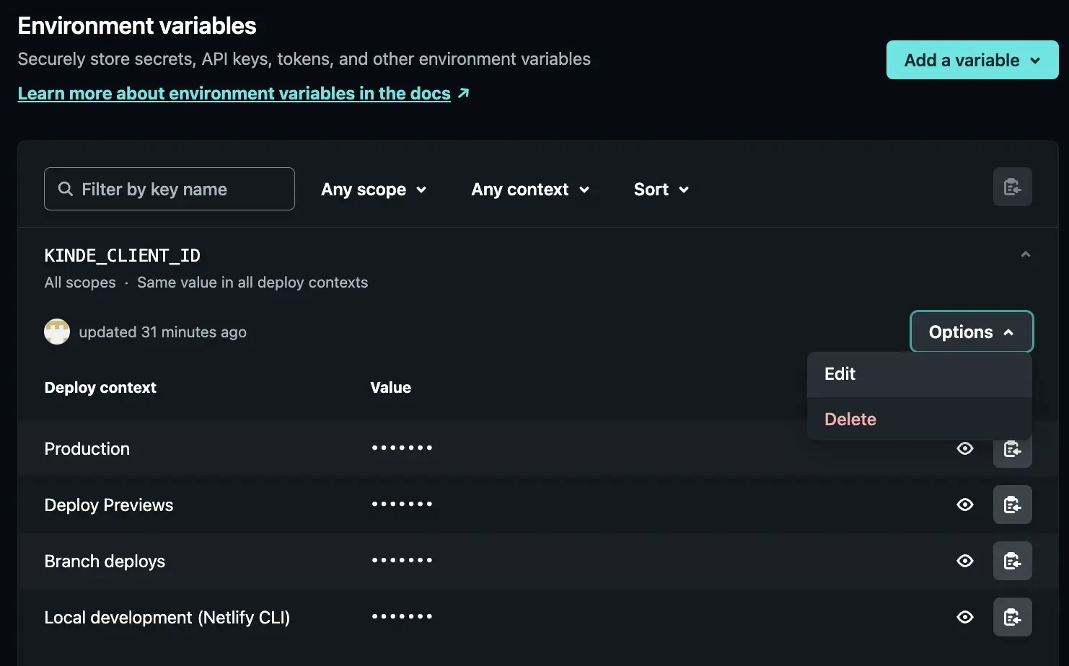Viewport: 1069px width, 666px height.
Task: Copy the Production value to clipboard
Action: coord(1013,448)
